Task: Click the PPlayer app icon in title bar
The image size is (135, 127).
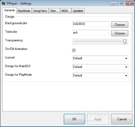Action: coord(4,3)
